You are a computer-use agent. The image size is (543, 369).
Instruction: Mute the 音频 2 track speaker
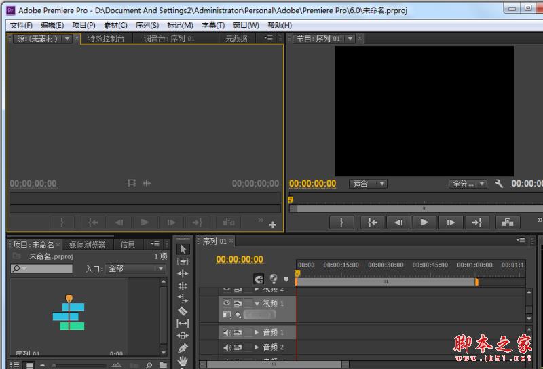point(227,347)
